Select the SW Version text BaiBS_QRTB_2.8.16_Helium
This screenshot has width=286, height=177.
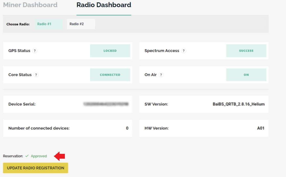click(x=239, y=104)
